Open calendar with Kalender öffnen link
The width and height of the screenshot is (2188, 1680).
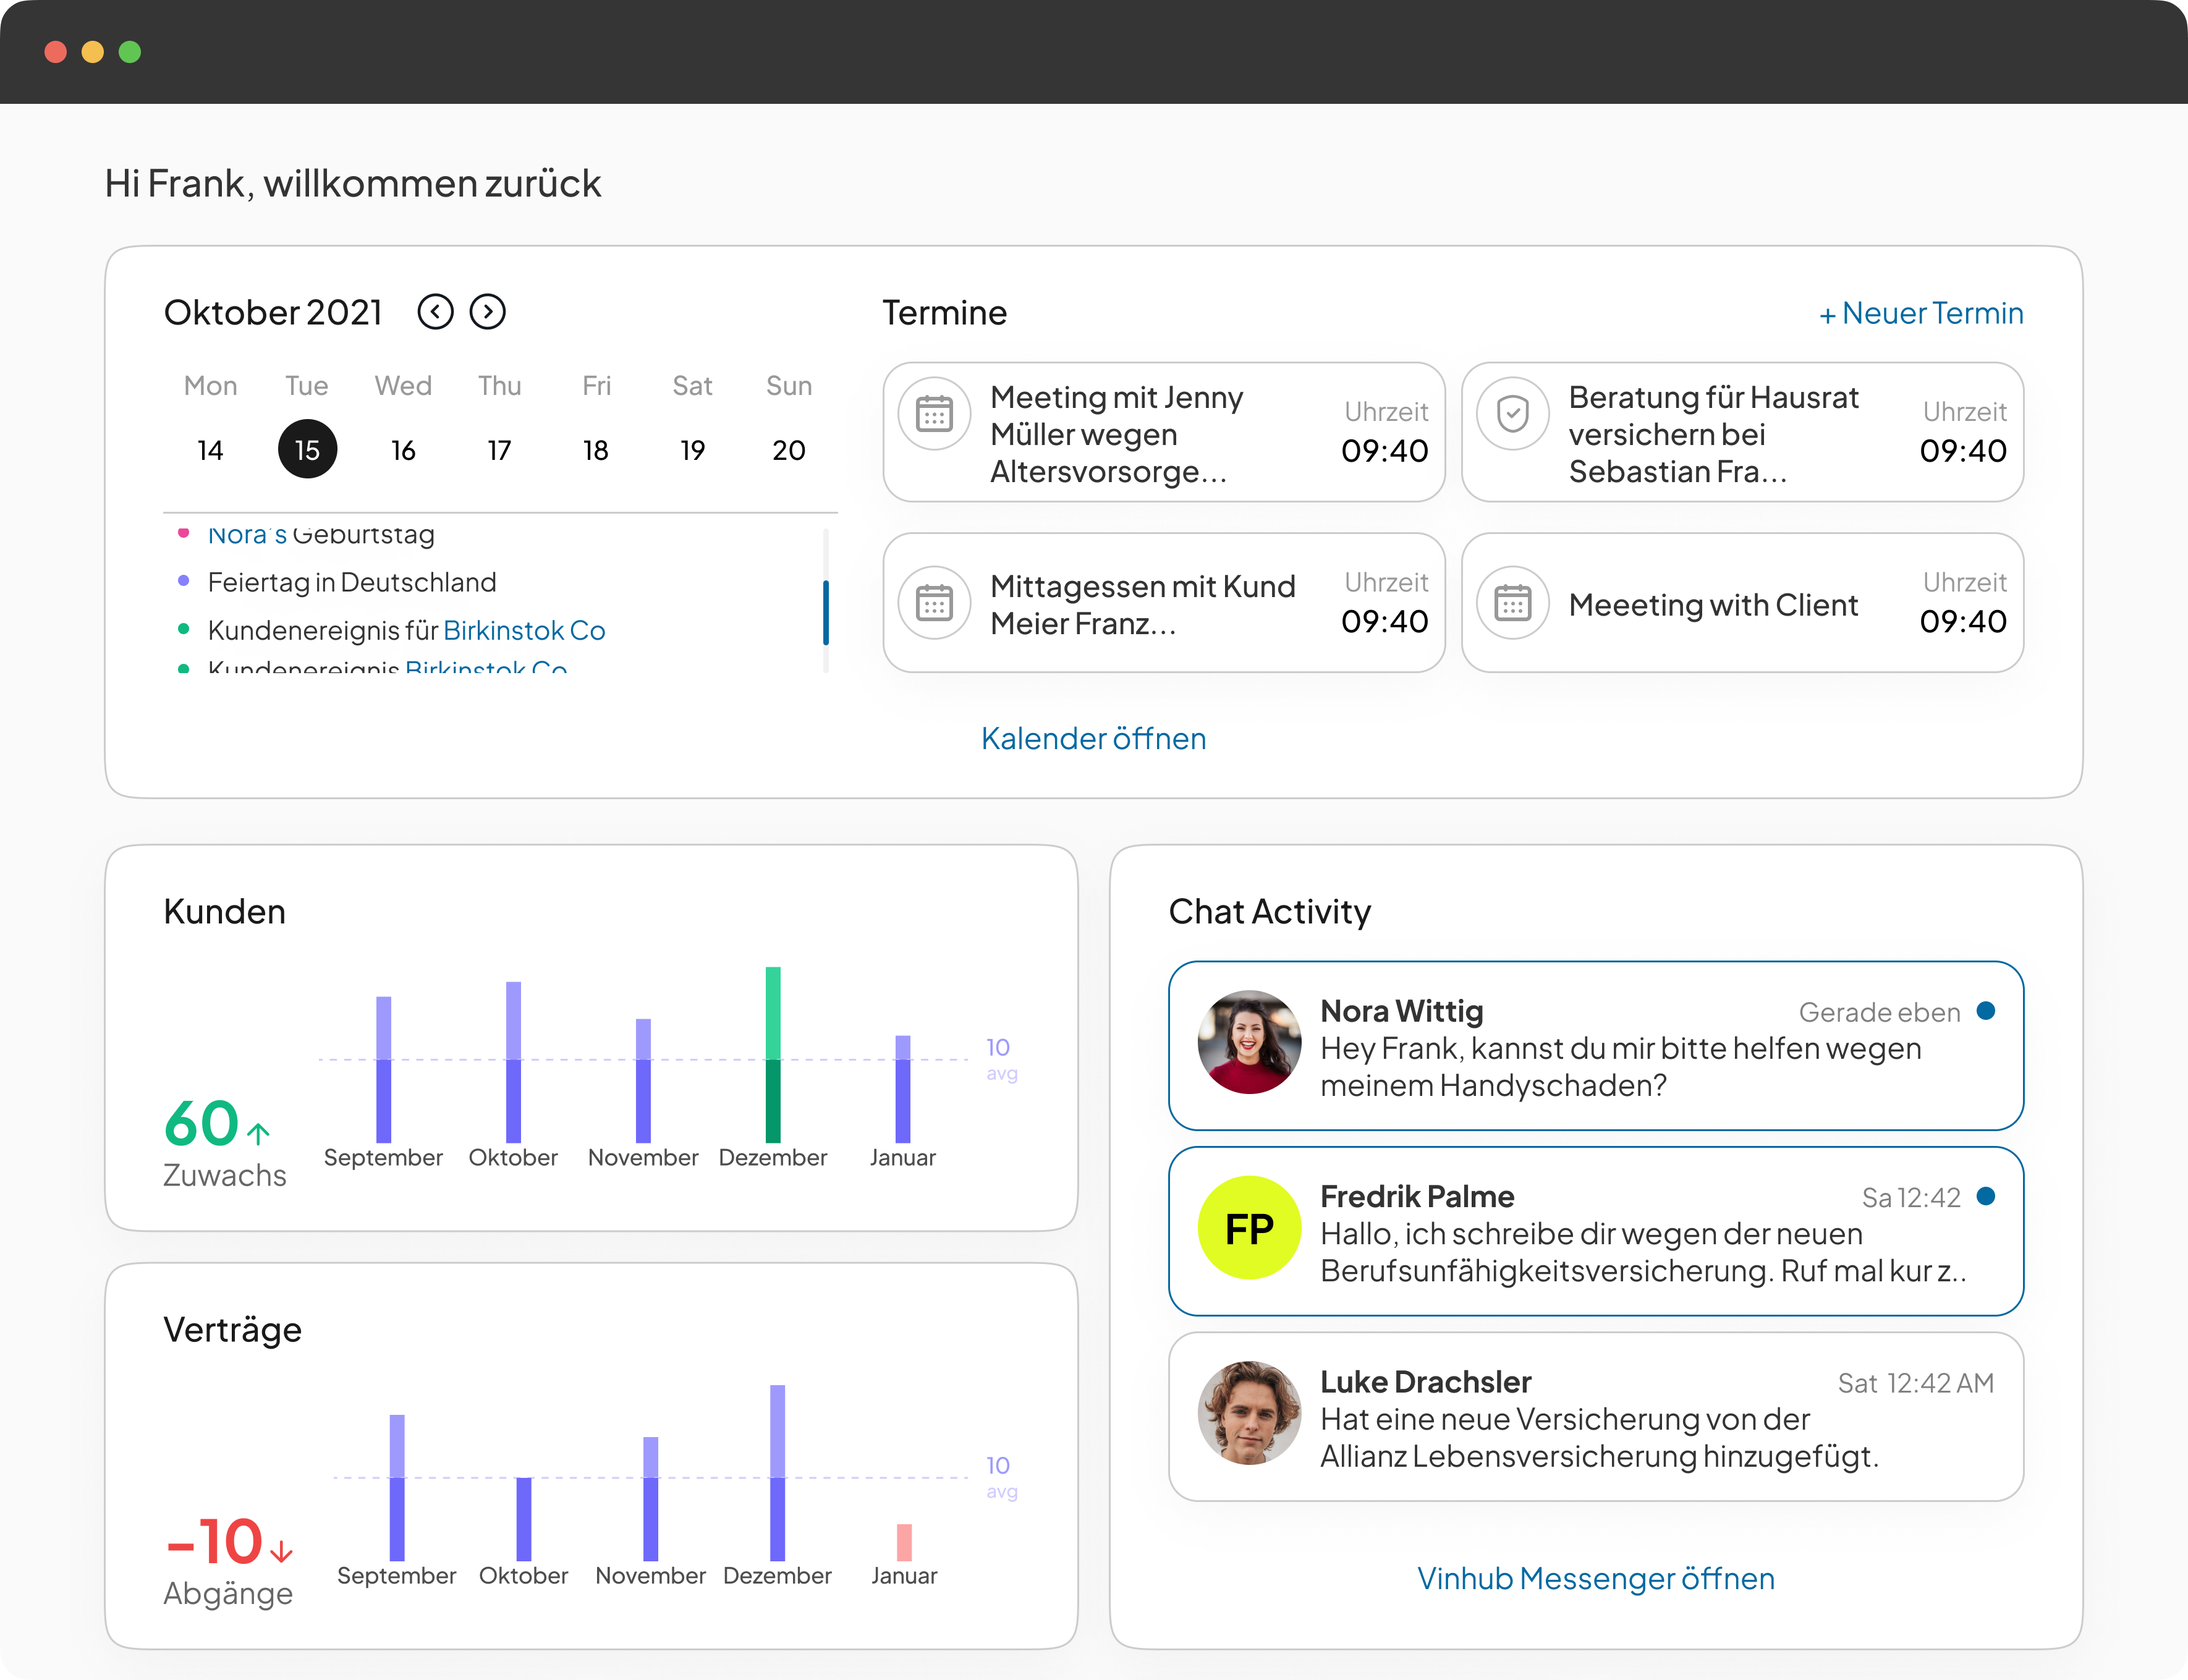(x=1093, y=738)
